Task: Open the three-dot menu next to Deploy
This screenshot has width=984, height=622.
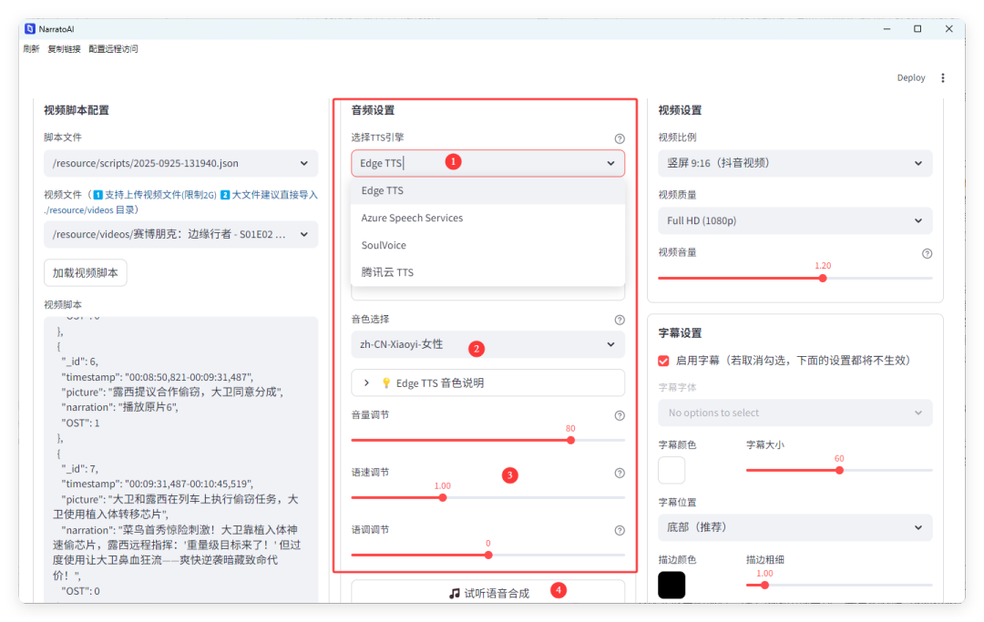Action: click(943, 78)
